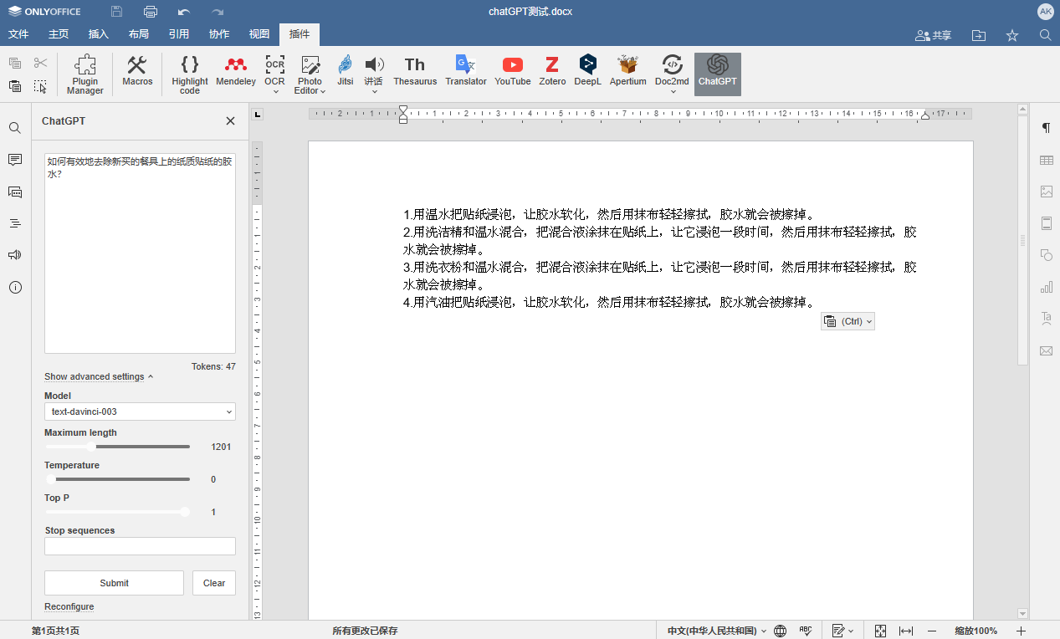
Task: Open the about info icon in sidebar
Action: [15, 287]
